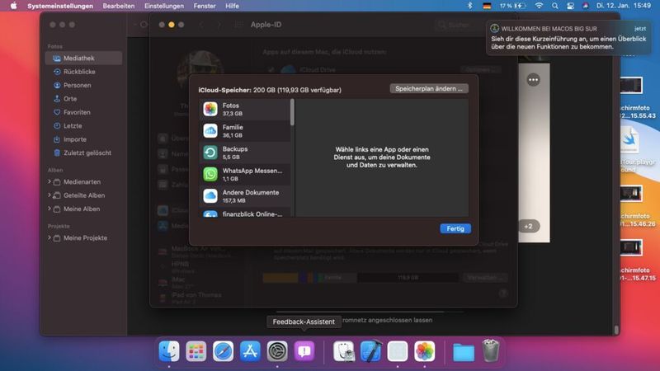Open the Hilfe menu
Viewport: 660px width, 371px height.
point(232,6)
